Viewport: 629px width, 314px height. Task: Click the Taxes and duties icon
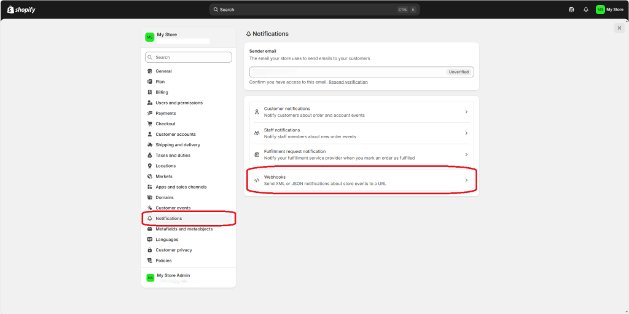coord(150,155)
